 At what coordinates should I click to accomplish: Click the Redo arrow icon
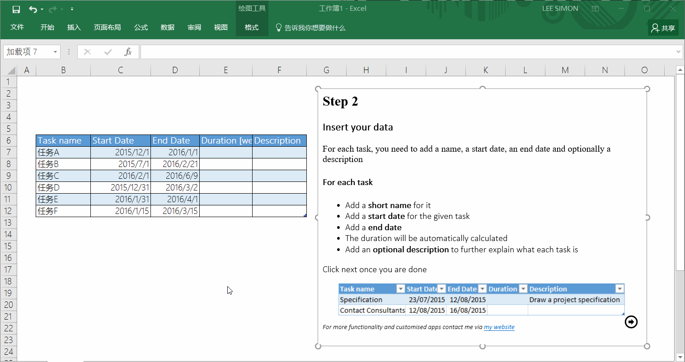point(52,9)
